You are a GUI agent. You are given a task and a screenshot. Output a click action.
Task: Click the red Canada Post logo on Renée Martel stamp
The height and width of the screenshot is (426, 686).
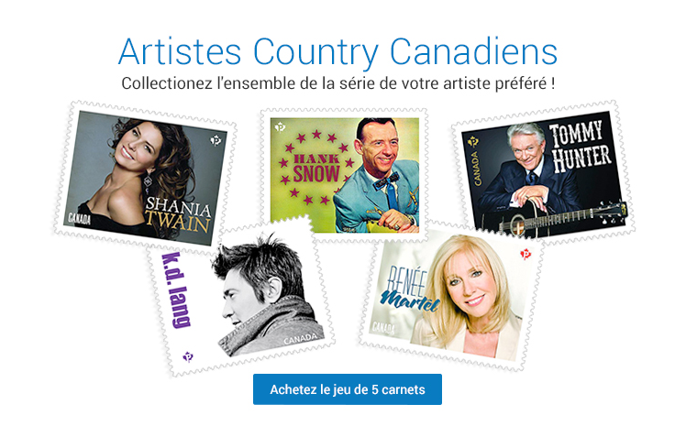point(526,254)
